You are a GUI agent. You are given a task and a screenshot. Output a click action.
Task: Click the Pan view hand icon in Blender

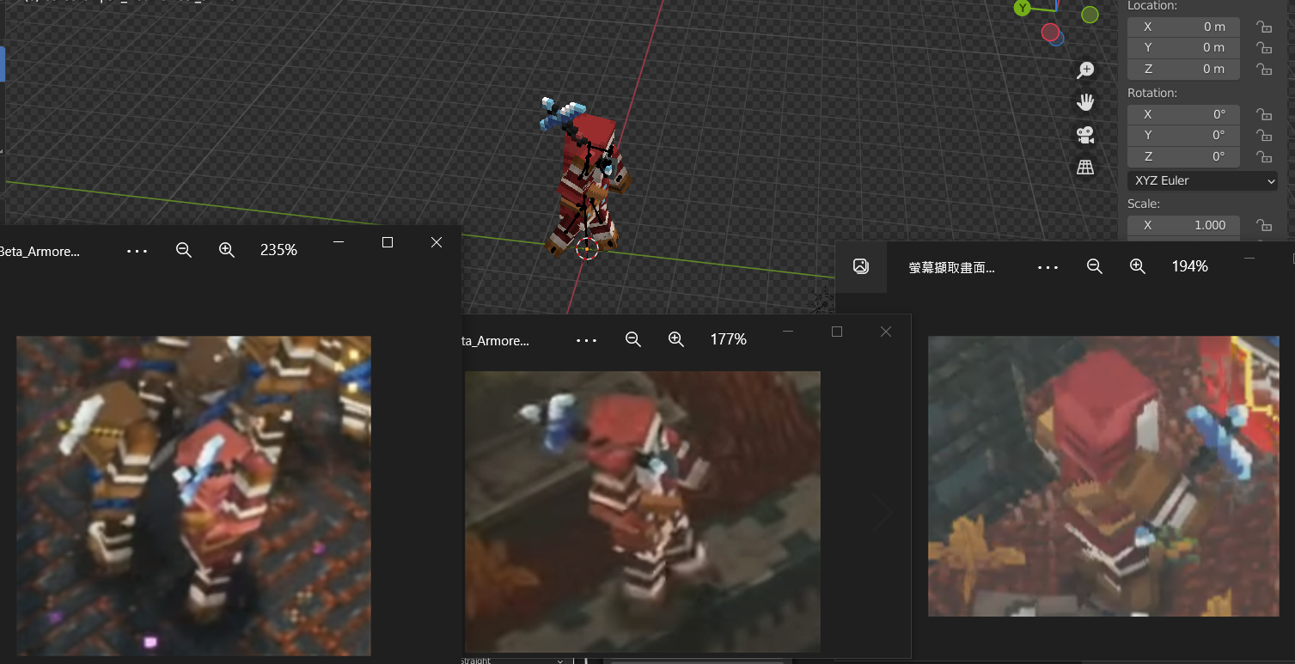click(x=1085, y=102)
